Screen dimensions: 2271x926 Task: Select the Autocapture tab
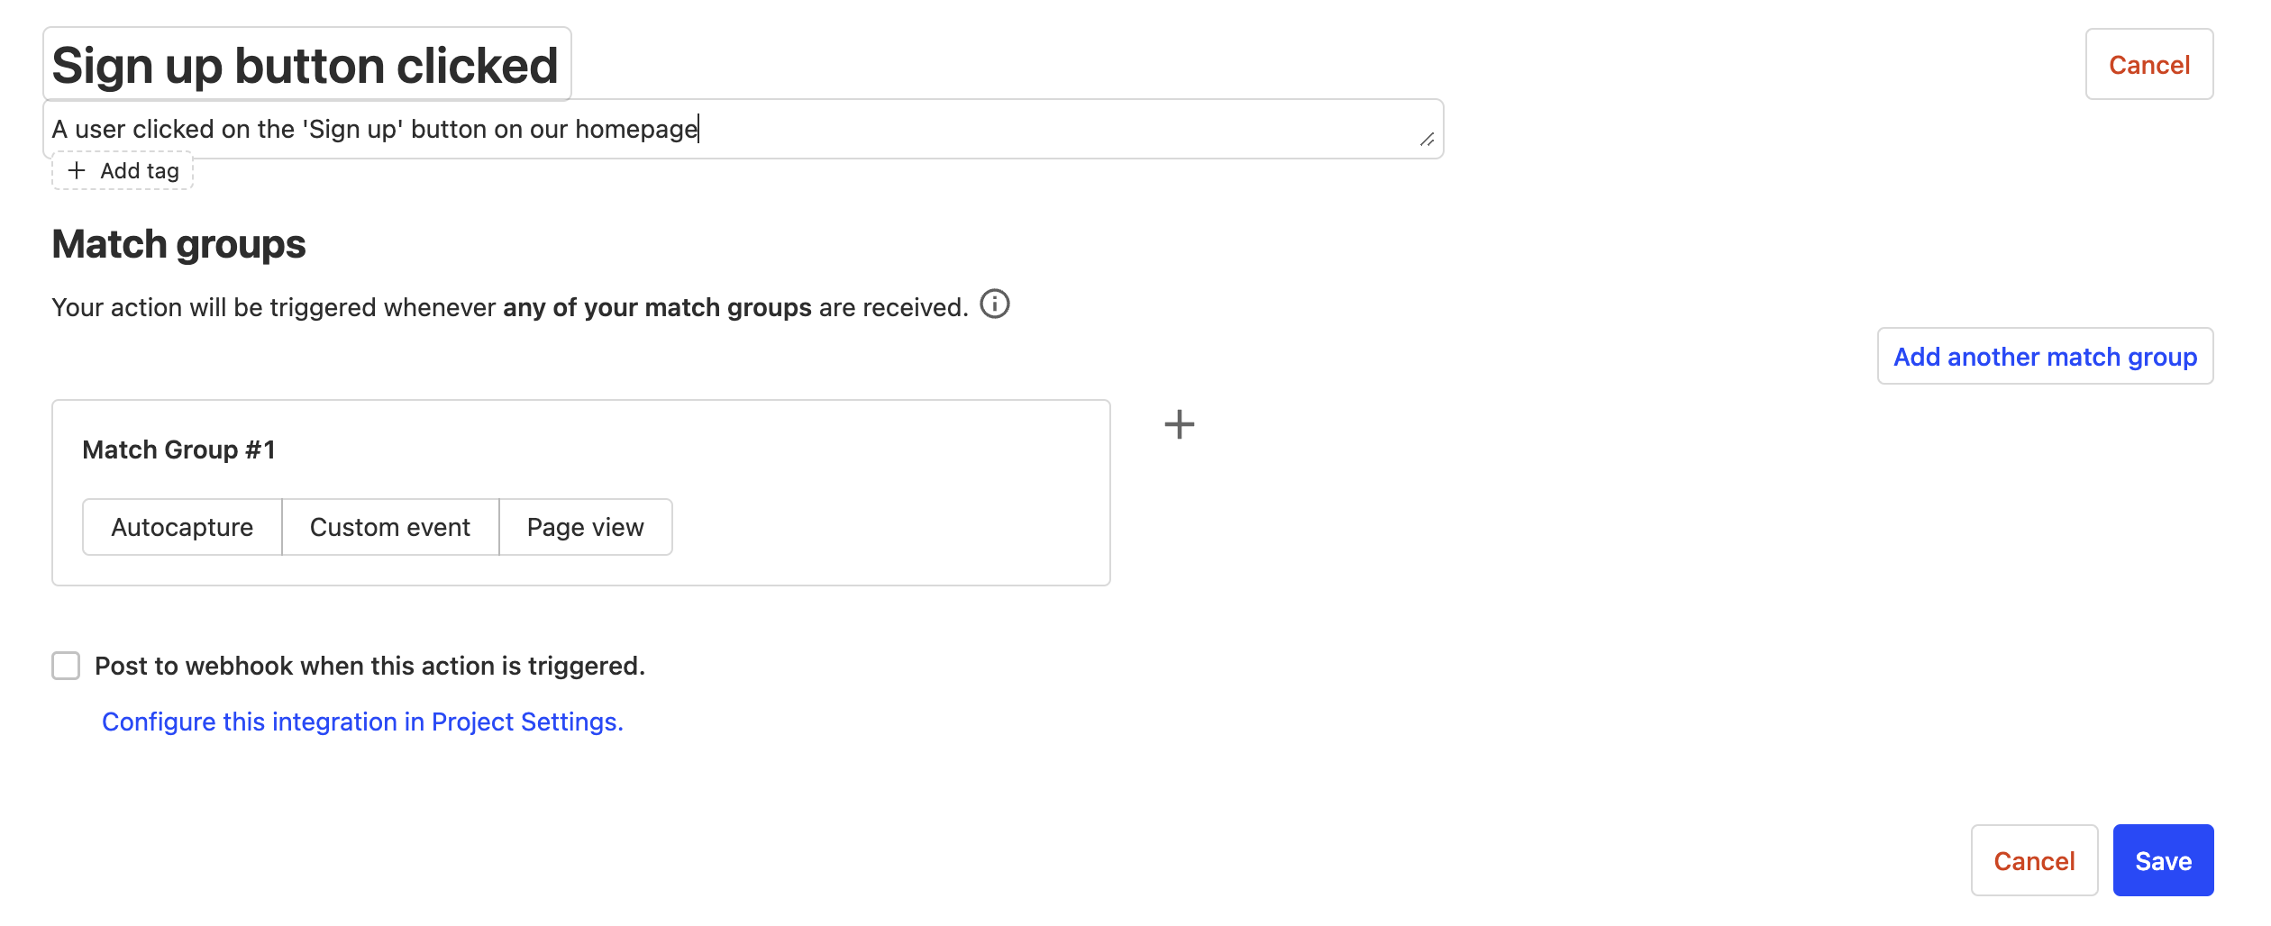tap(181, 527)
